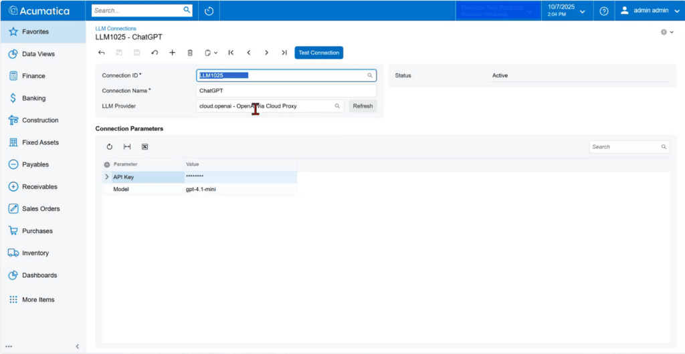
Task: Expand the API Key row
Action: 107,177
